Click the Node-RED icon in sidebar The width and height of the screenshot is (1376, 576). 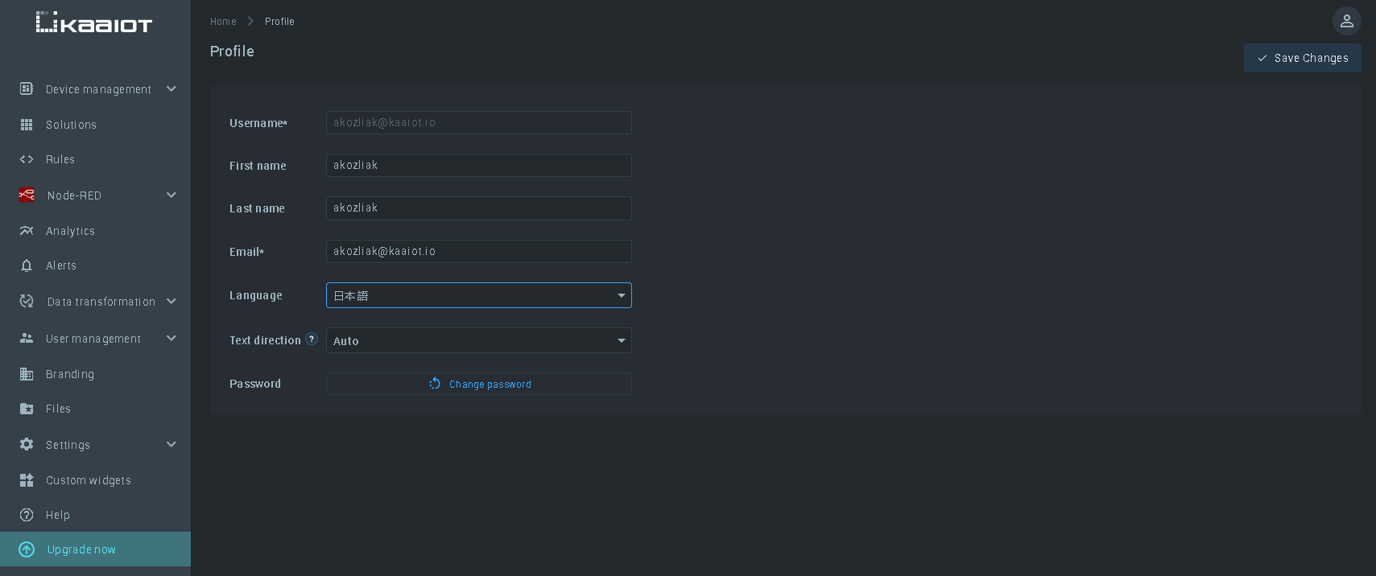[x=27, y=195]
